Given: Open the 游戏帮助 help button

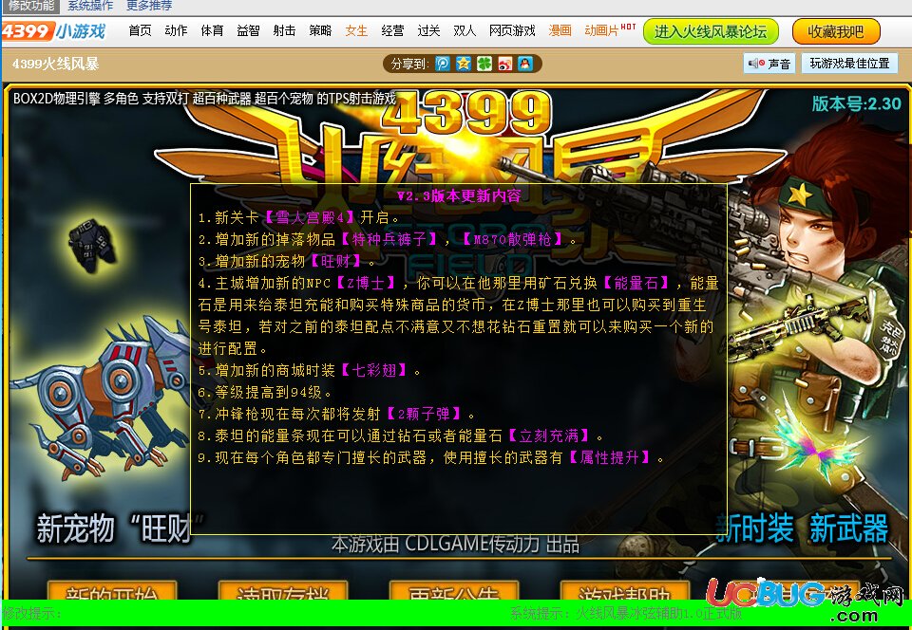Looking at the screenshot, I should [x=625, y=591].
